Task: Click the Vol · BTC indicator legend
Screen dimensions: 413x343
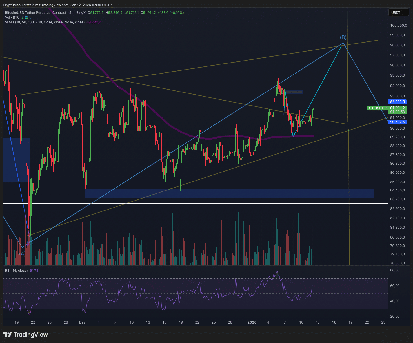Action: coord(12,17)
